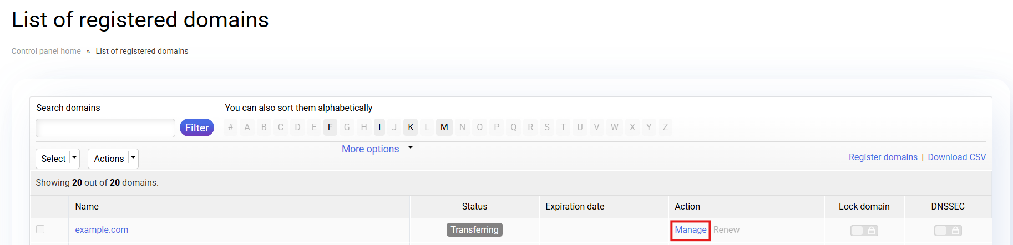
Task: Click the letter A alphabet filter
Action: pyautogui.click(x=247, y=127)
